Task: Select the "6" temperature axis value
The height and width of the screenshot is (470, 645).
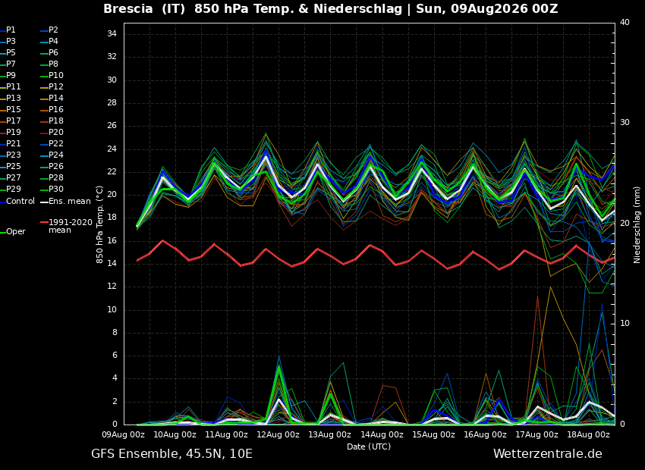Action: click(x=115, y=356)
